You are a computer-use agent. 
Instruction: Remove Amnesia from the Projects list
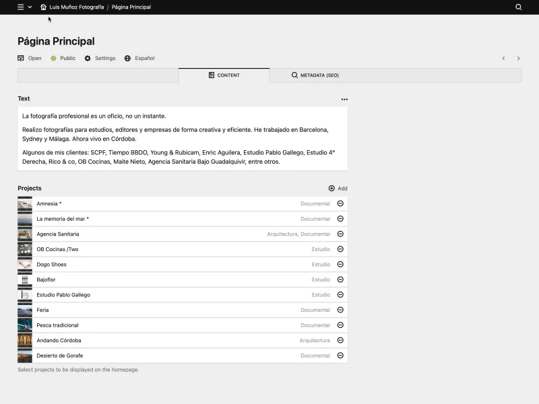340,203
